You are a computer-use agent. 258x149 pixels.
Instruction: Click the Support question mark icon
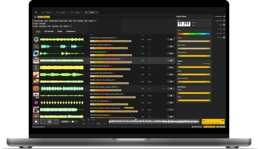tap(224, 37)
